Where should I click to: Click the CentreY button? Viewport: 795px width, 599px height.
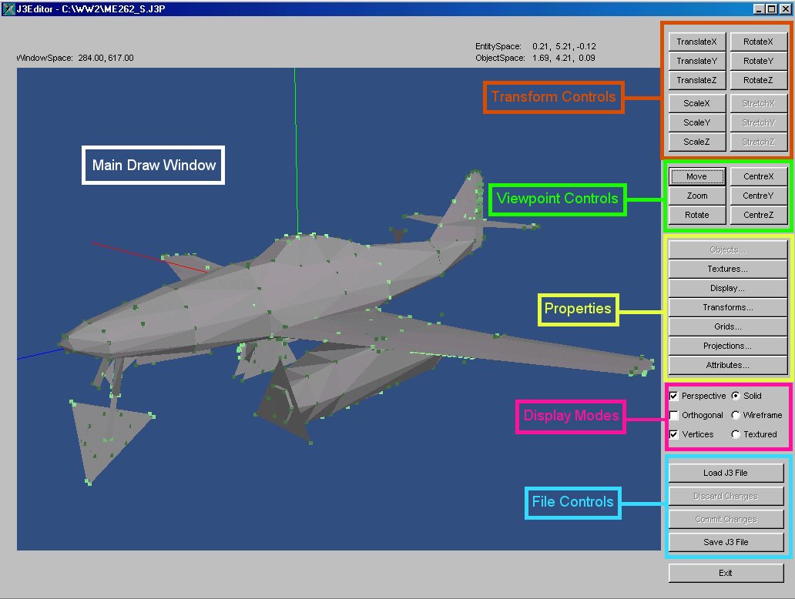(x=759, y=196)
